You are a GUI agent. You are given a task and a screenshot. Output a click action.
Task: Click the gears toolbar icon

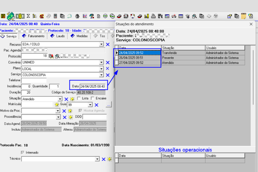tap(160, 16)
